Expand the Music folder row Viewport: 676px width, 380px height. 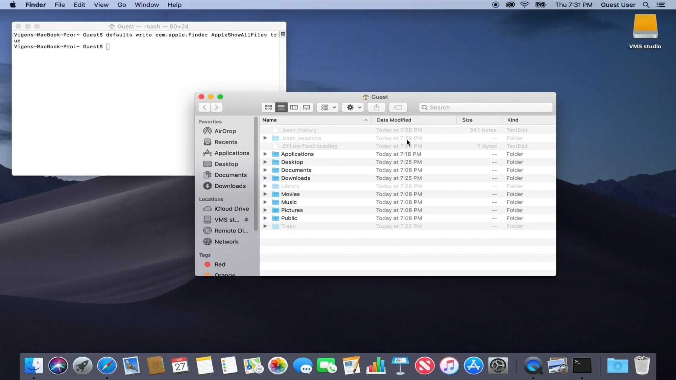[265, 202]
